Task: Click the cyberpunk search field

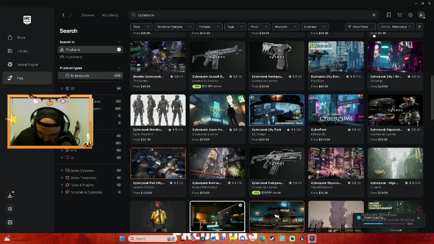Action: click(254, 15)
